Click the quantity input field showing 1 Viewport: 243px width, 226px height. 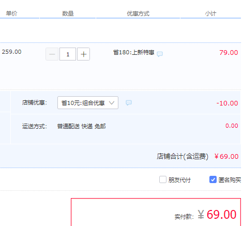pyautogui.click(x=68, y=54)
